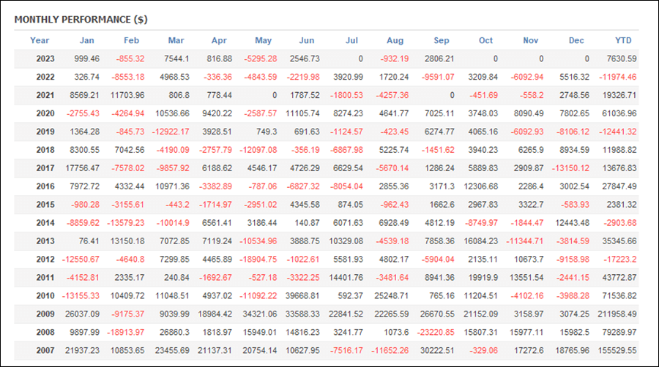Select the 2017 Jan value 17756.47
The image size is (659, 367).
point(82,168)
